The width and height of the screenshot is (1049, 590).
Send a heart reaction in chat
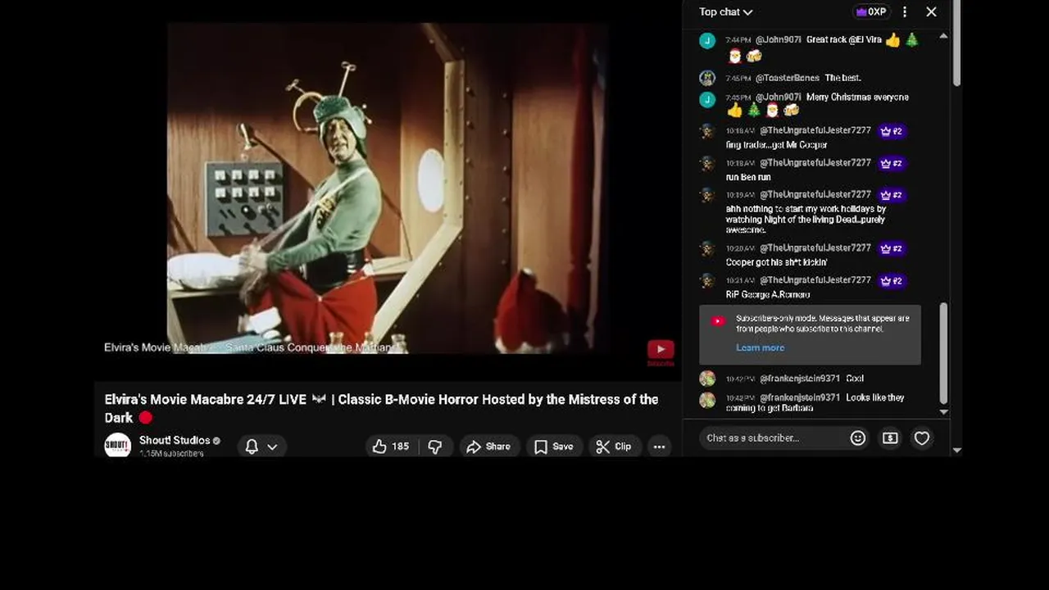tap(922, 438)
